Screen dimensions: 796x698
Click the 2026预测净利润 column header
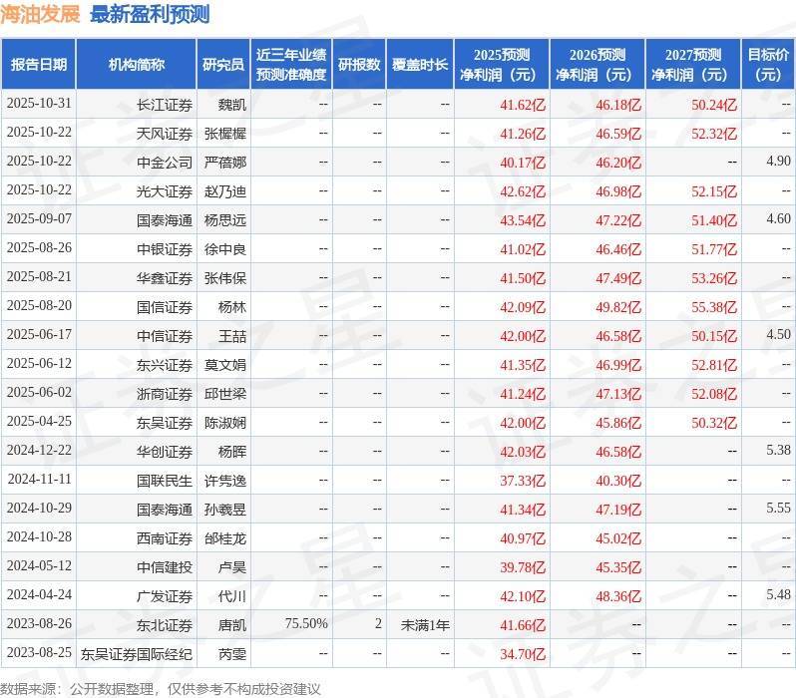click(597, 65)
